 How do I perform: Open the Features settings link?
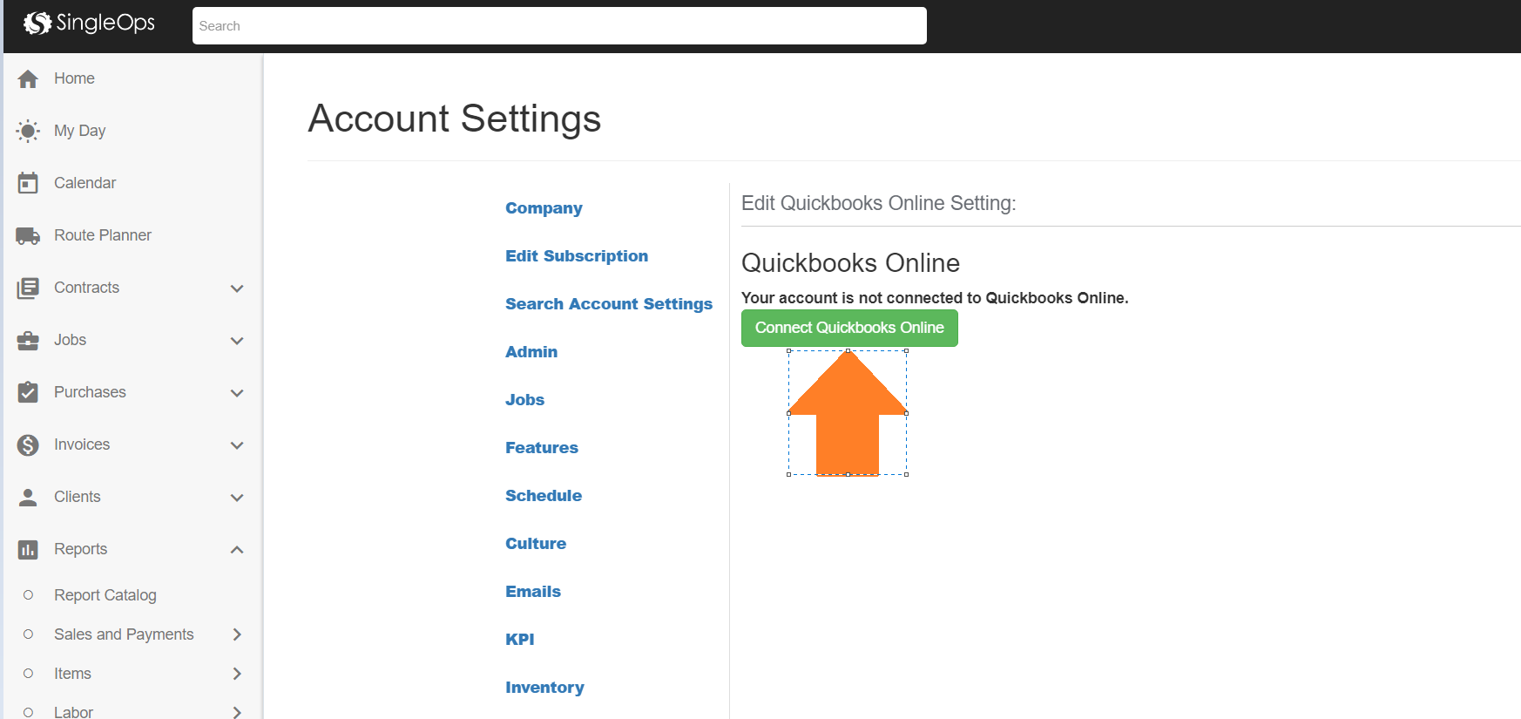(542, 448)
